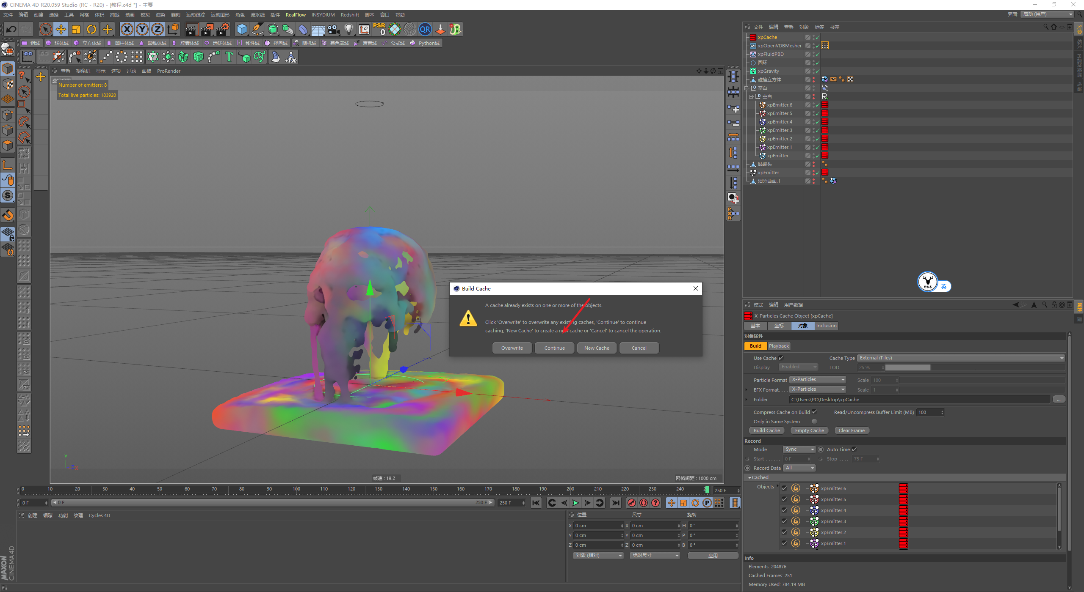Click the record keyframe button
Screen dimensions: 1084x592
pos(632,503)
